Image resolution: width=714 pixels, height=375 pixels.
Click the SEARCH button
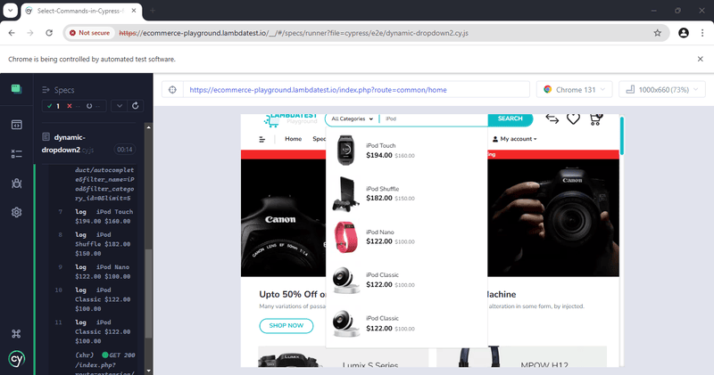tap(510, 118)
